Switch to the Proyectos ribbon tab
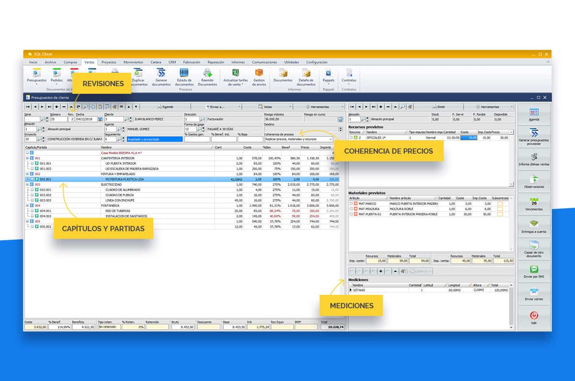 pos(109,62)
